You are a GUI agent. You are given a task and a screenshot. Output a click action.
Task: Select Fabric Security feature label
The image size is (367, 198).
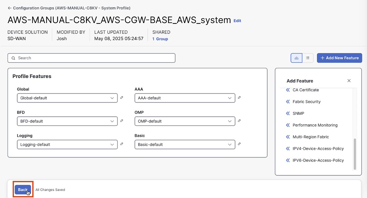(307, 102)
